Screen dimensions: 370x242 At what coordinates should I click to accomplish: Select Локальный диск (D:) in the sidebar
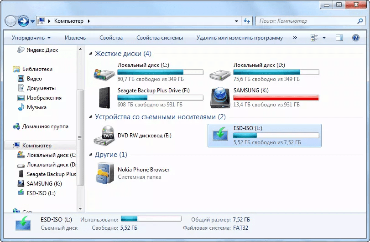coord(47,165)
